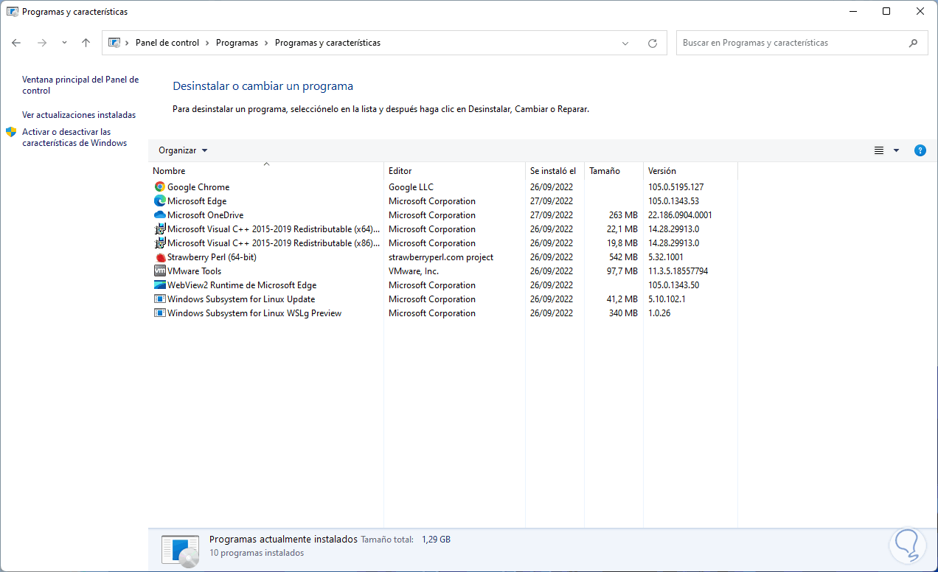Open recent locations dropdown near navigation arrows
The height and width of the screenshot is (572, 938).
[64, 43]
